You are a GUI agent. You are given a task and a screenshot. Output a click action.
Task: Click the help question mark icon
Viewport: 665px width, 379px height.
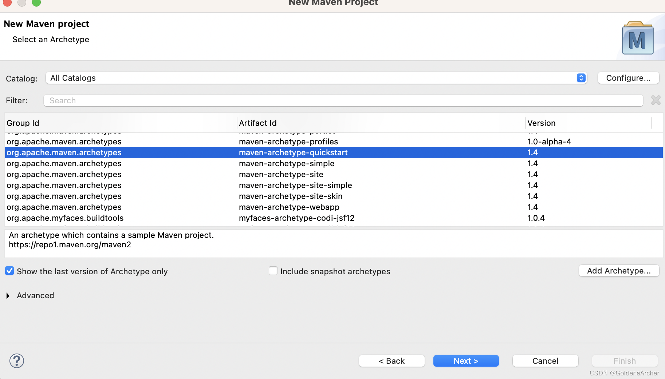click(x=17, y=361)
